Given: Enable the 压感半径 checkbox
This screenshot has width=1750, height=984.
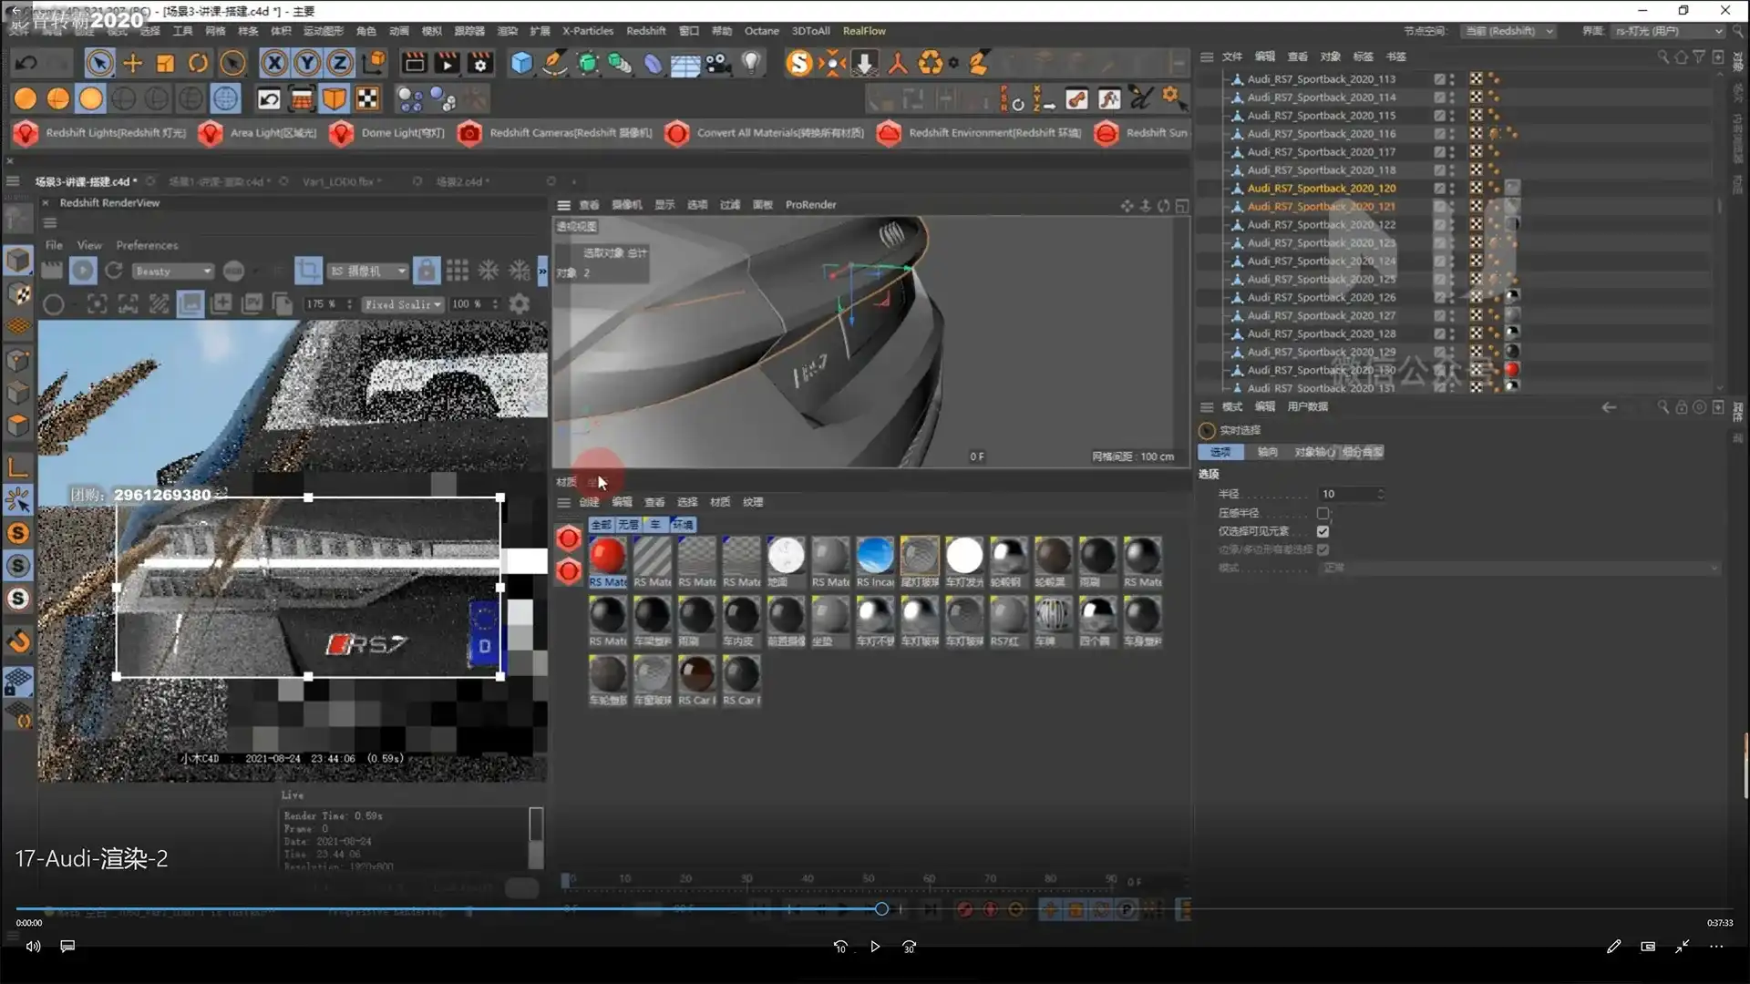Looking at the screenshot, I should [1323, 513].
